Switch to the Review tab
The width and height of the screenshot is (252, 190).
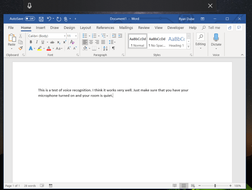click(144, 28)
